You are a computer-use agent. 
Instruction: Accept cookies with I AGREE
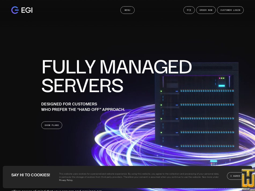pos(235,176)
